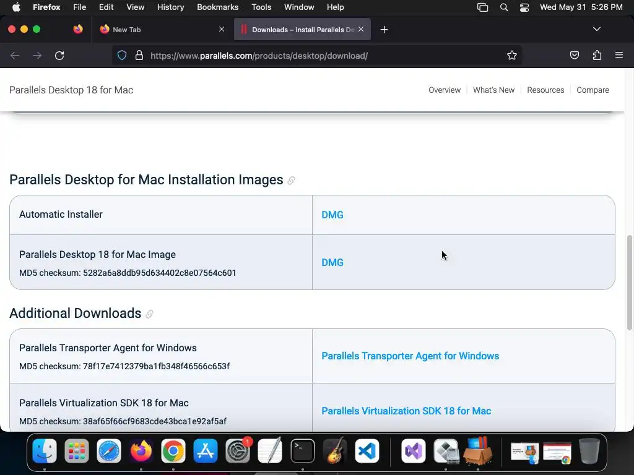Open System Settings from the Dock
634x475 pixels.
click(238, 451)
